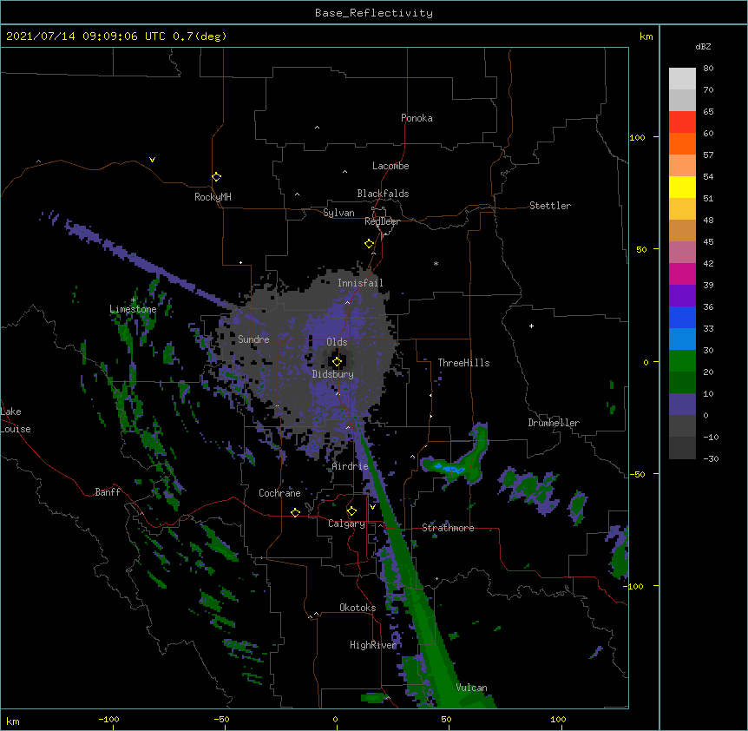The height and width of the screenshot is (731, 748).
Task: Click the asterisk marker above Limestone label
Action: pos(133,300)
